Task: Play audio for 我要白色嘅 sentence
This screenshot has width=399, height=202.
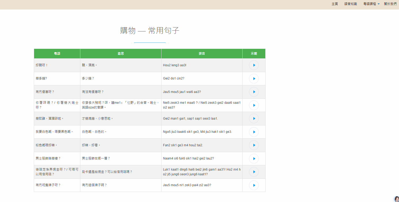Action: [254, 132]
